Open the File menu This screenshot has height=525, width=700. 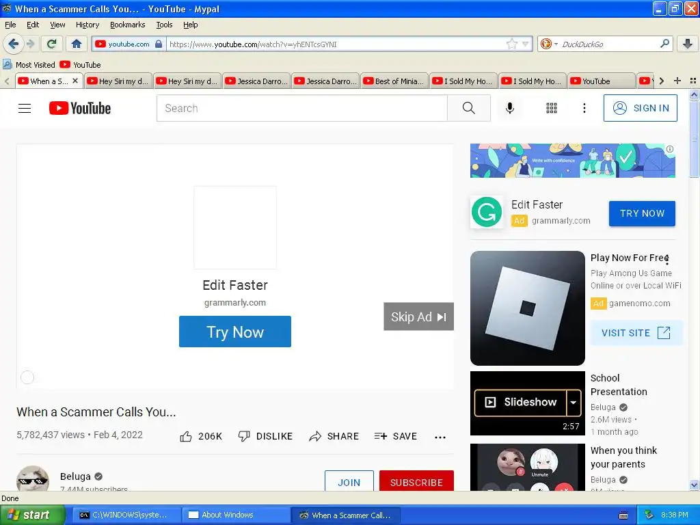click(x=10, y=25)
